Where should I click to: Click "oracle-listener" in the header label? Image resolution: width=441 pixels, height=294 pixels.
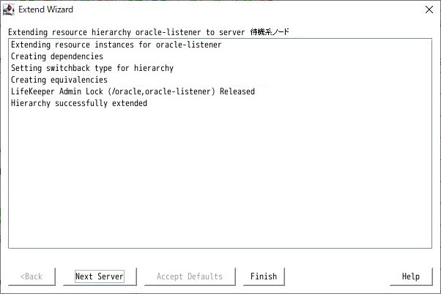(x=168, y=32)
